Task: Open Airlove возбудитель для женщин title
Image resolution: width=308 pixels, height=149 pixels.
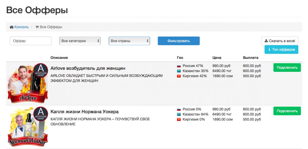Action: pyautogui.click(x=88, y=68)
